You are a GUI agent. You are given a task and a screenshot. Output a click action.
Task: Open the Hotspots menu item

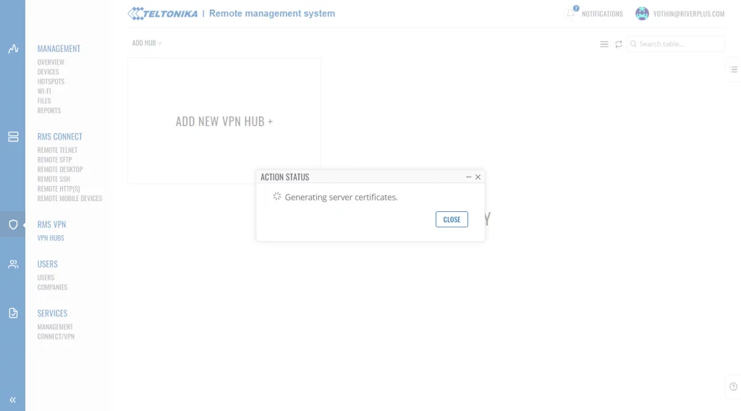(x=51, y=82)
